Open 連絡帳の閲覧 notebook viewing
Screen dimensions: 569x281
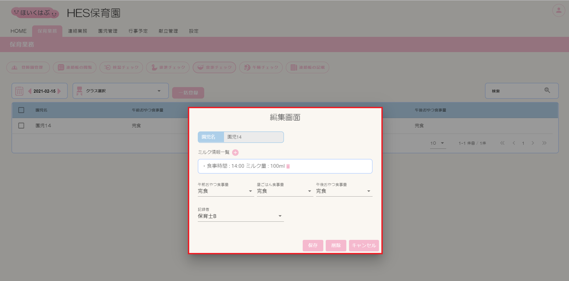75,67
